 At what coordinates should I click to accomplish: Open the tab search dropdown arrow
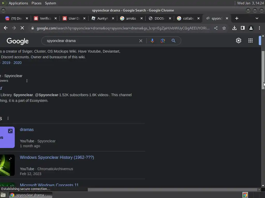[x=257, y=18]
